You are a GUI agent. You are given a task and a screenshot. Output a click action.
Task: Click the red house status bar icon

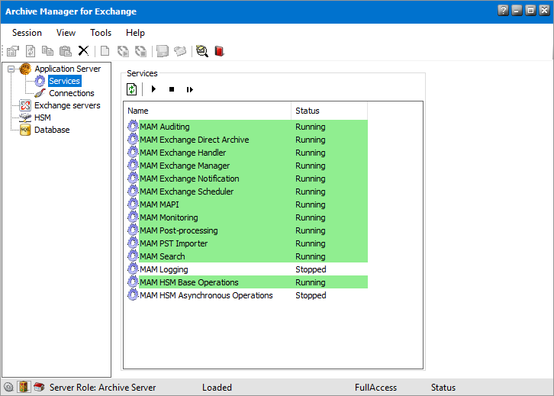[39, 387]
